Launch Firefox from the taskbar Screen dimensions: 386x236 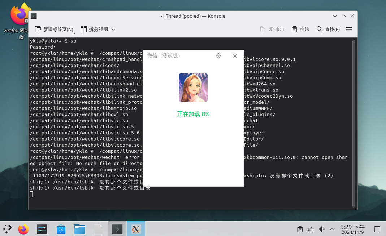[x=23, y=229]
